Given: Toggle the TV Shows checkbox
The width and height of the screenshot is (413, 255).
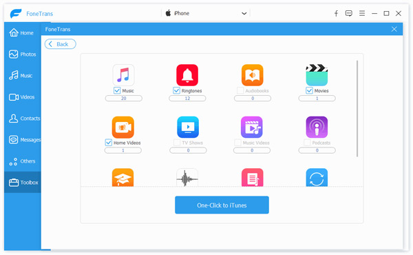Looking at the screenshot, I should tap(177, 143).
